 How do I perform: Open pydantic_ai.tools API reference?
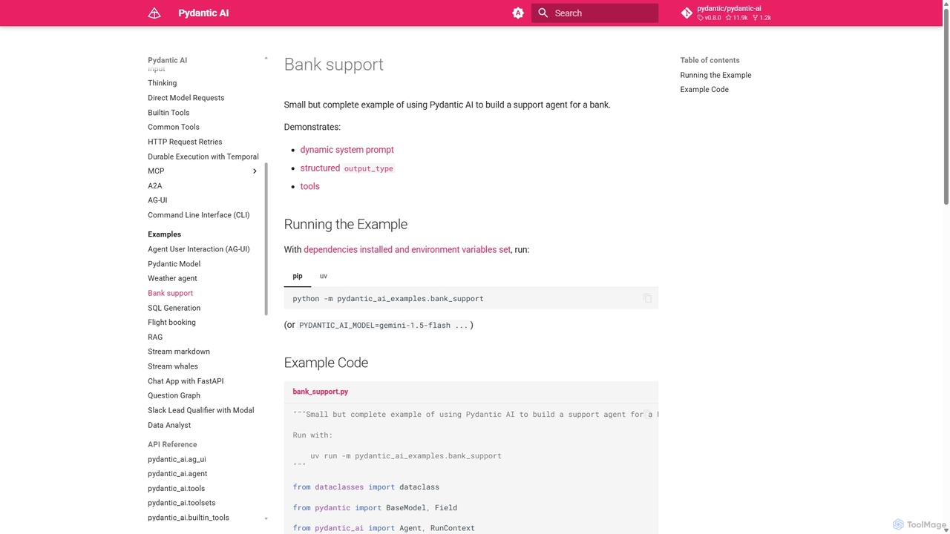[x=176, y=489]
